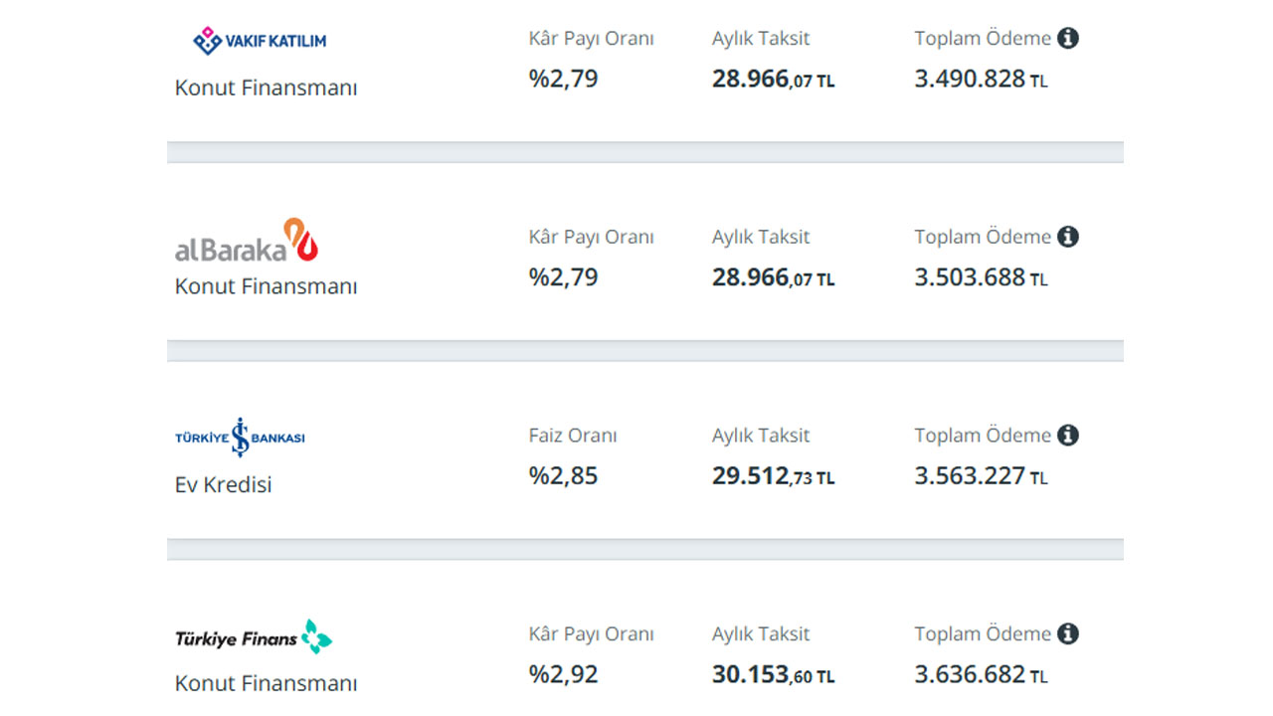Viewport: 1273px width, 716px height.
Task: Open info icon beside Türkiye Finans Toplam Ödeme
Action: 1068,633
